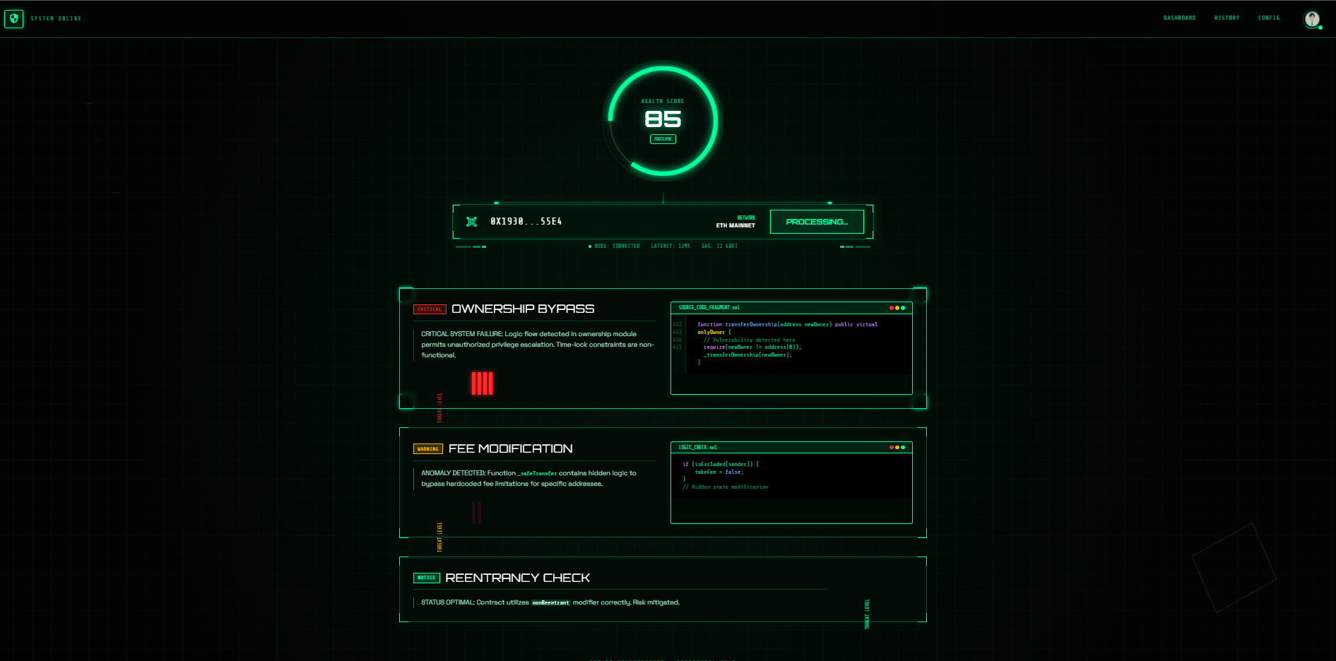The image size is (1336, 661).
Task: Select the QR code icon beside the contract address
Action: click(471, 221)
